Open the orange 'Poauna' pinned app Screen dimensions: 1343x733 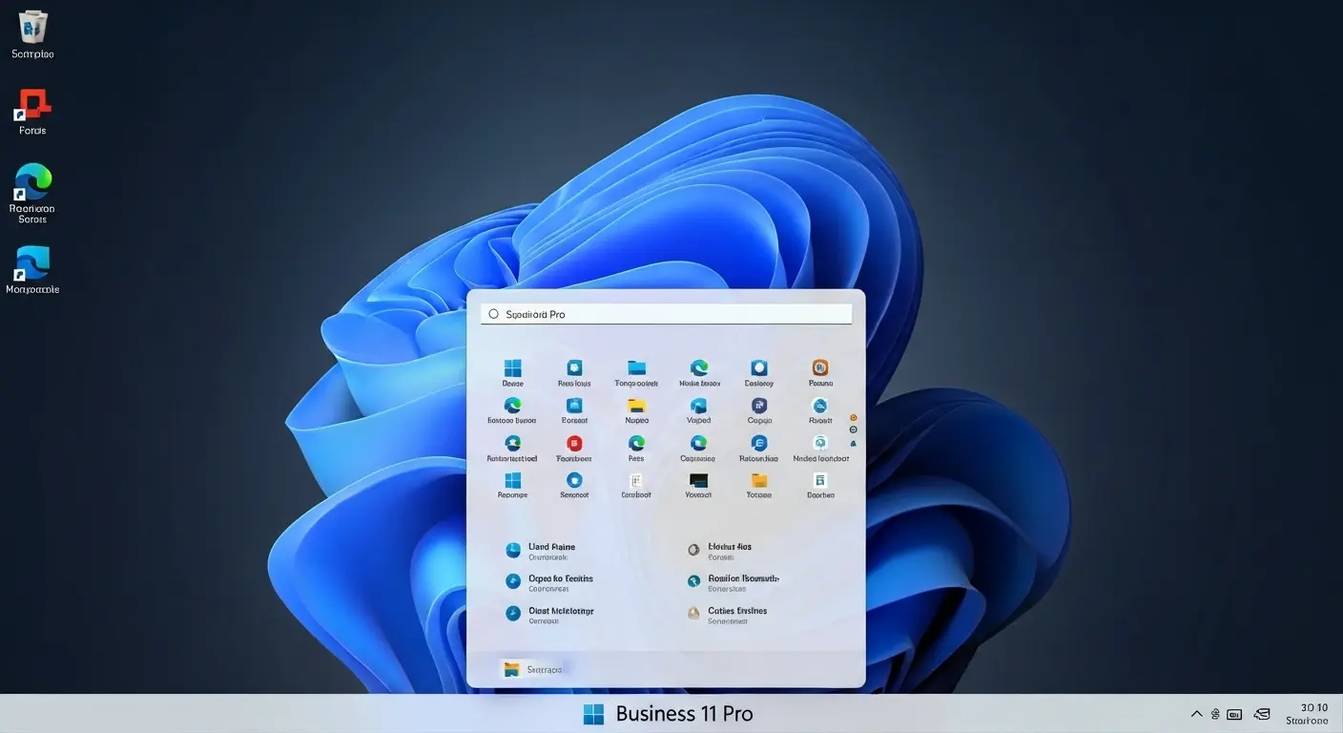(x=820, y=373)
